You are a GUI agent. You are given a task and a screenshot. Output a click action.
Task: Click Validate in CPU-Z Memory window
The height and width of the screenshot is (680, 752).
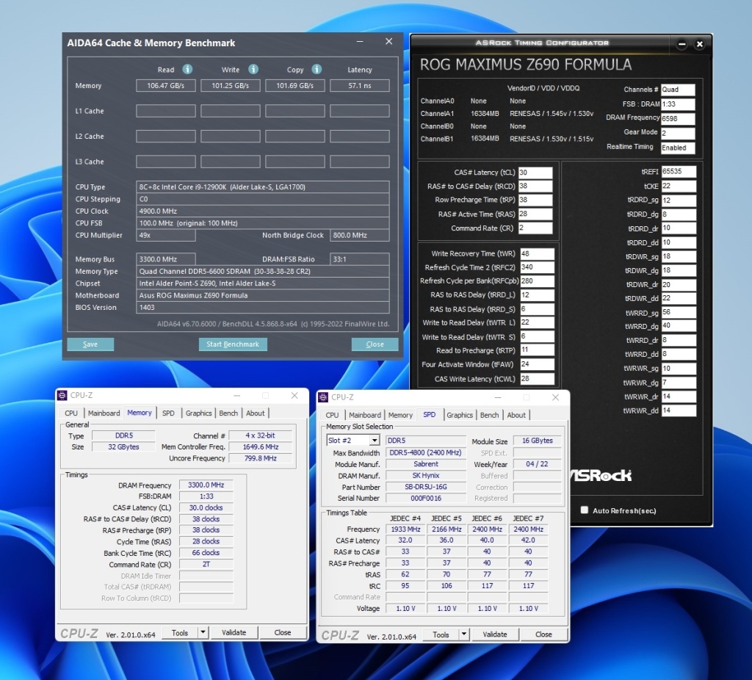[234, 632]
